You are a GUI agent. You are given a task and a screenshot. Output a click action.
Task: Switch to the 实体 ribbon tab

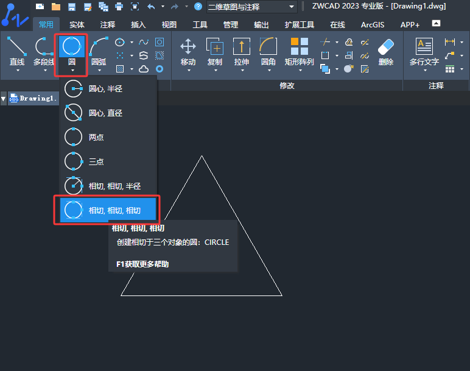coord(77,24)
